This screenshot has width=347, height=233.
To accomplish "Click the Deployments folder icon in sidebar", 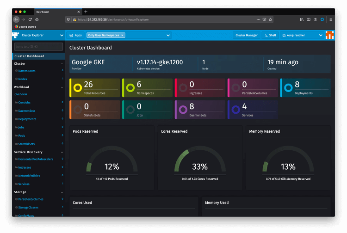I will click(x=17, y=119).
